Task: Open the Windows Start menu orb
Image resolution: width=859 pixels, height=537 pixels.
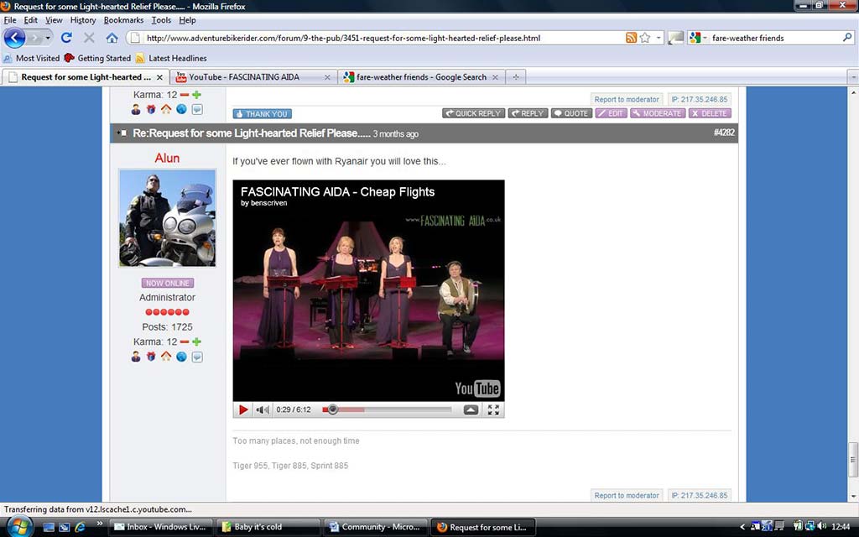Action: click(19, 527)
